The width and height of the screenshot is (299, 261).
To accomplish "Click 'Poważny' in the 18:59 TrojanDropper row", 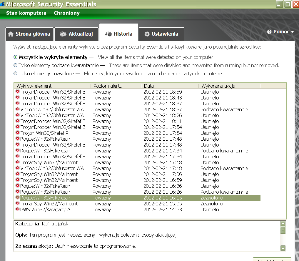I will (102, 92).
